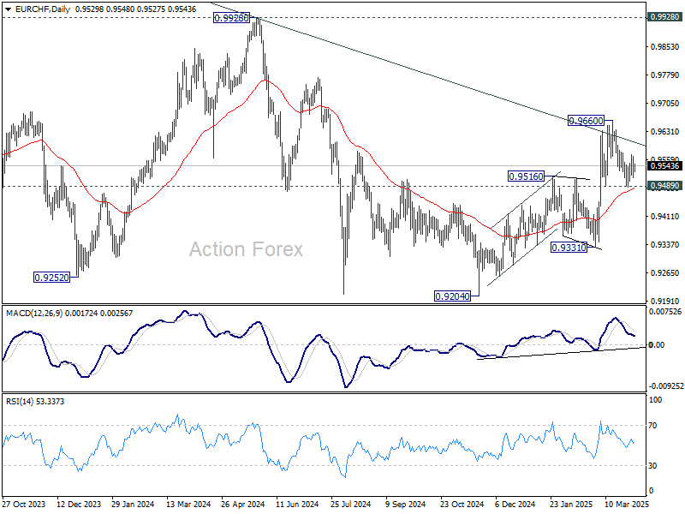
Task: Click the RSI(14) 53.3373 indicator label
Action: tap(35, 401)
